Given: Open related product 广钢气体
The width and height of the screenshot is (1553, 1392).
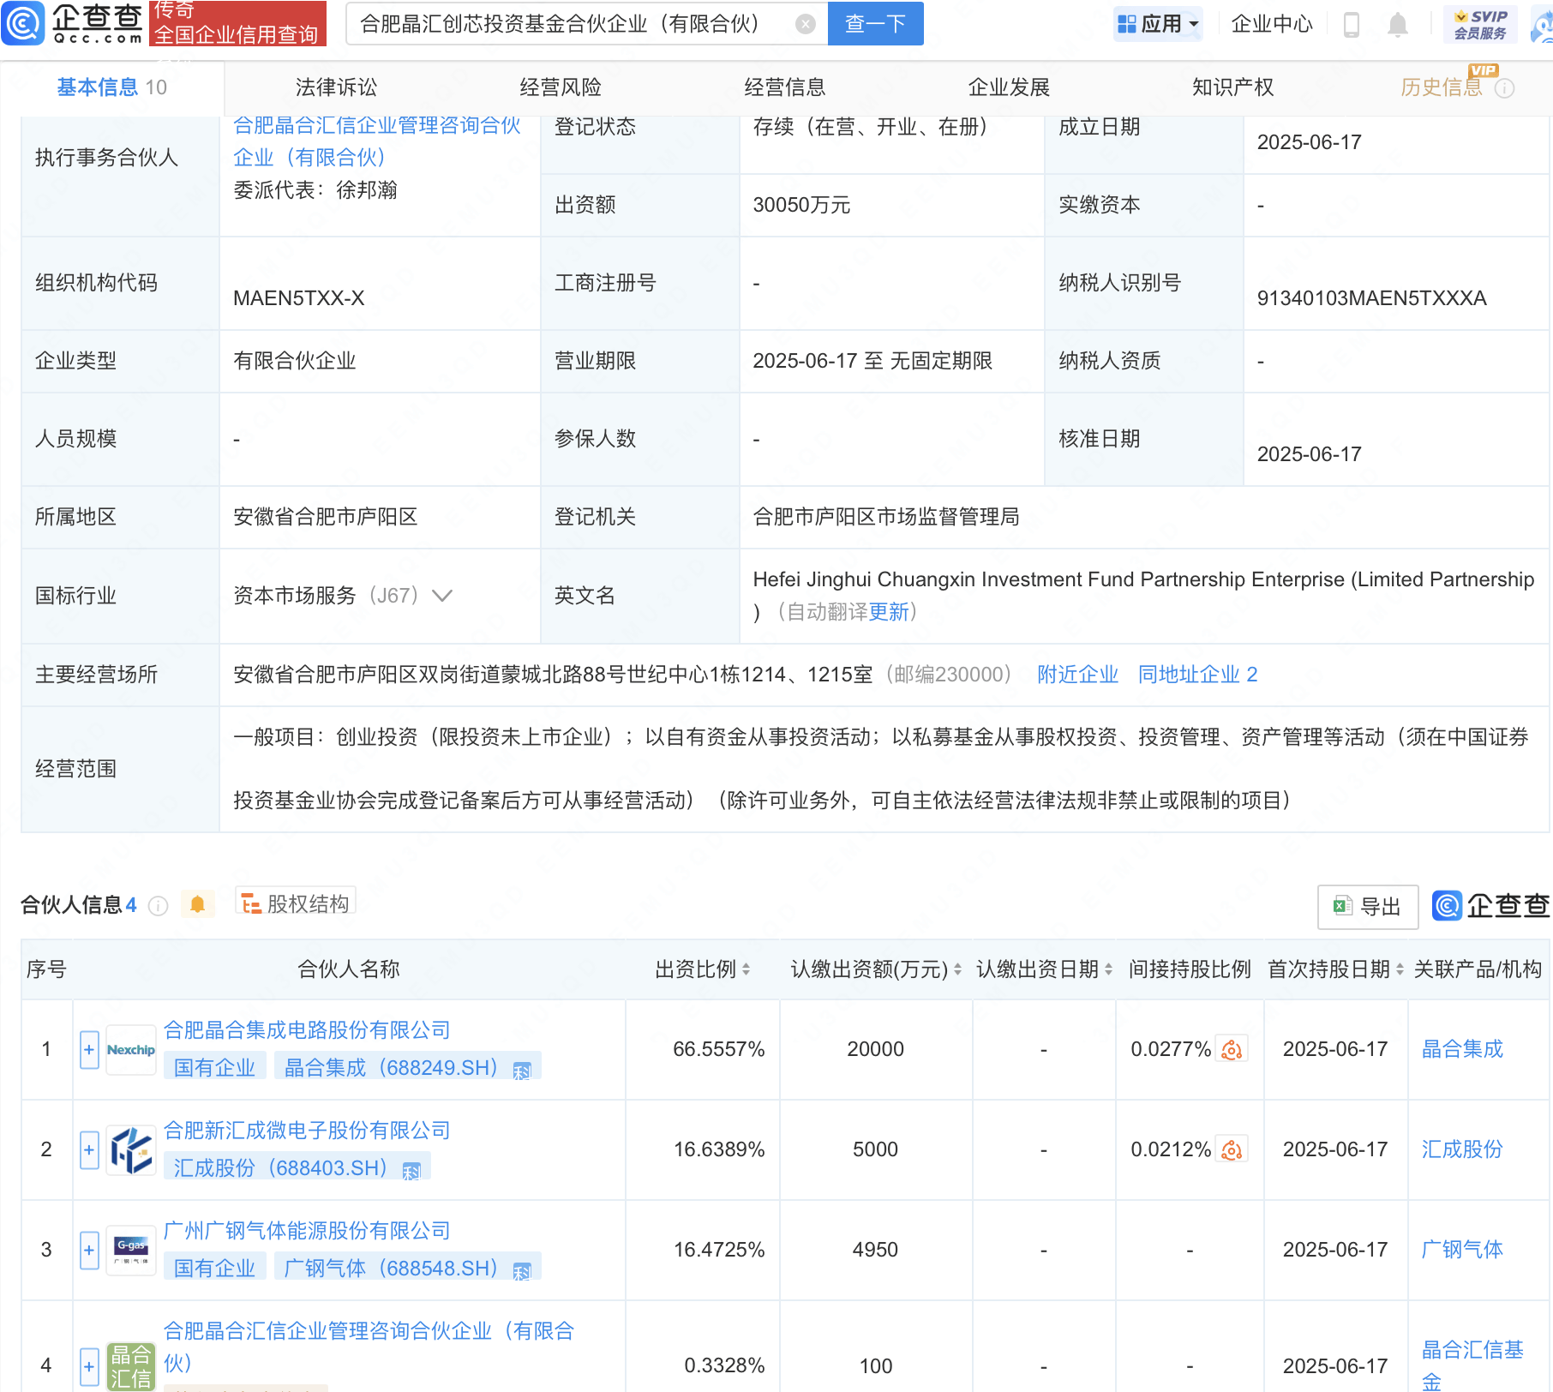Looking at the screenshot, I should click(x=1462, y=1250).
